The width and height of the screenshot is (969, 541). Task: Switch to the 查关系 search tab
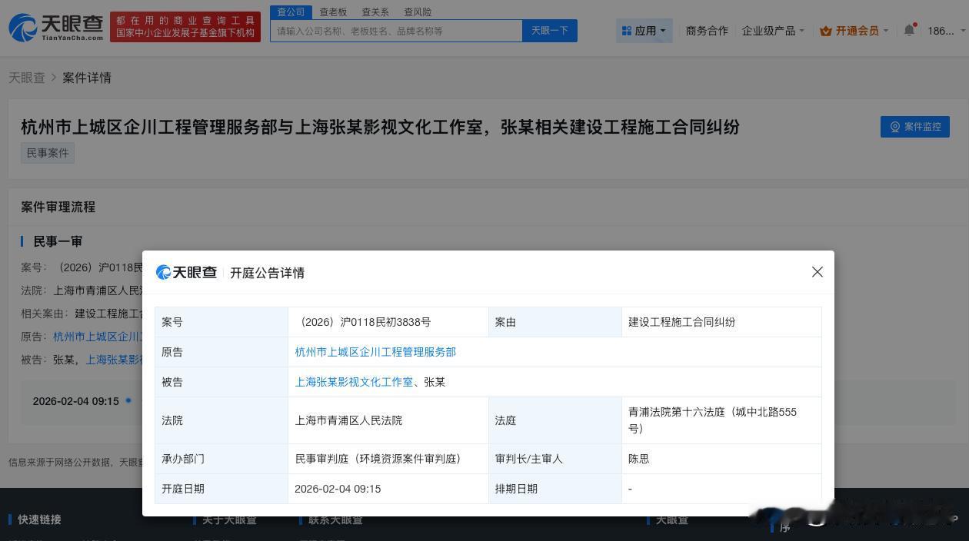pos(375,12)
